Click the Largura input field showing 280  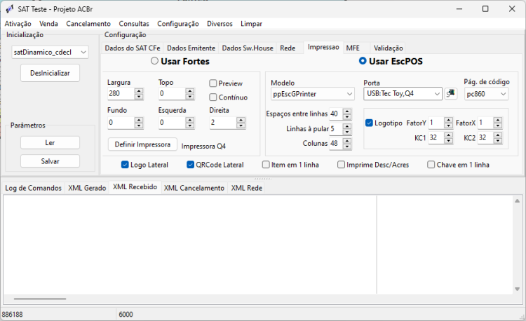[121, 93]
